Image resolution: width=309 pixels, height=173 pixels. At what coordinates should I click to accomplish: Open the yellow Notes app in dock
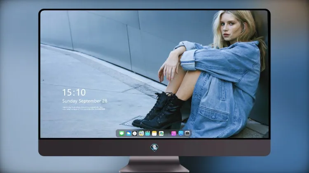154,133
